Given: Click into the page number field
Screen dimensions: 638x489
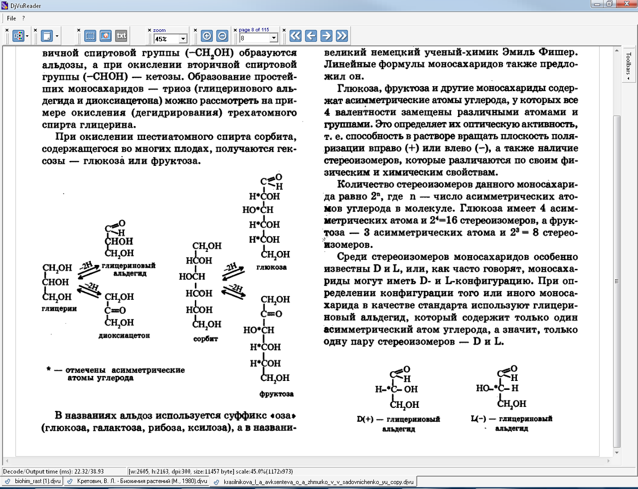Looking at the screenshot, I should tap(255, 38).
